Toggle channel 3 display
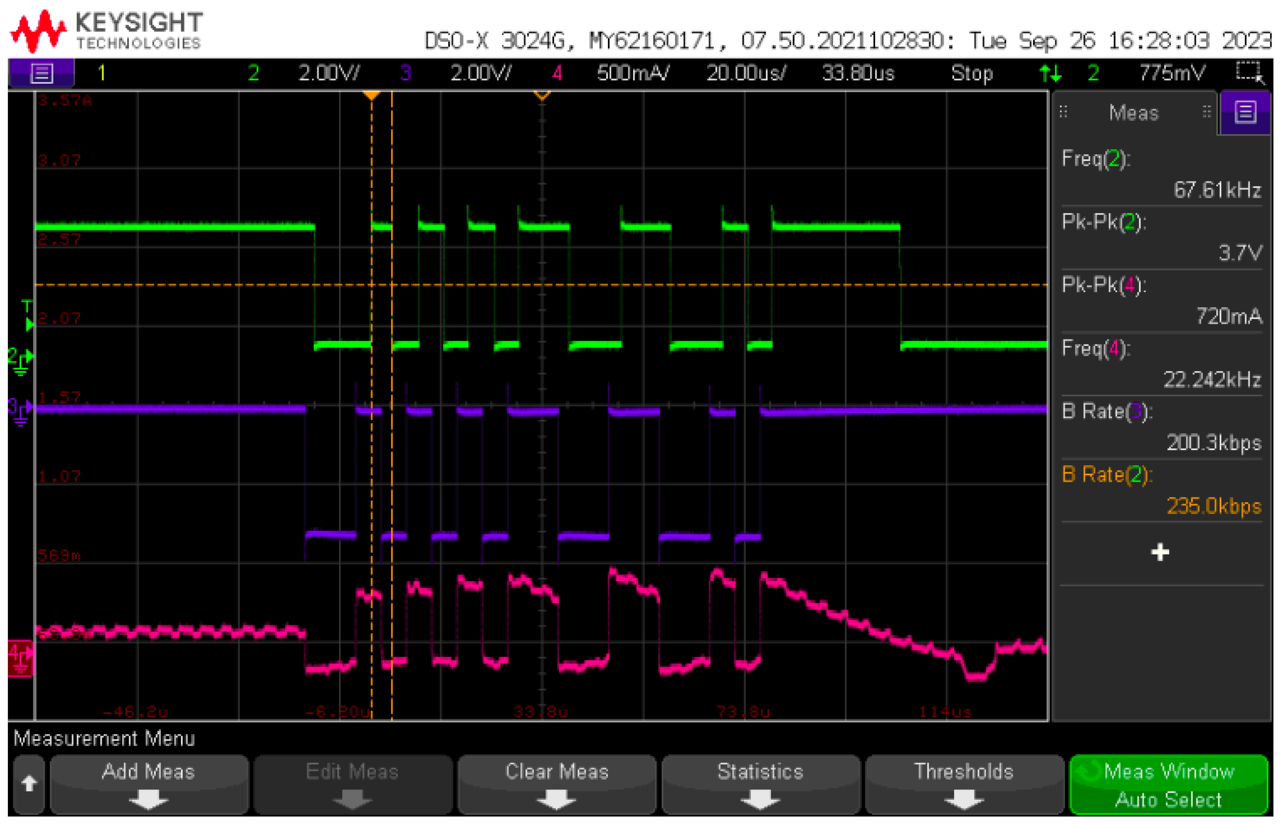 coord(406,72)
